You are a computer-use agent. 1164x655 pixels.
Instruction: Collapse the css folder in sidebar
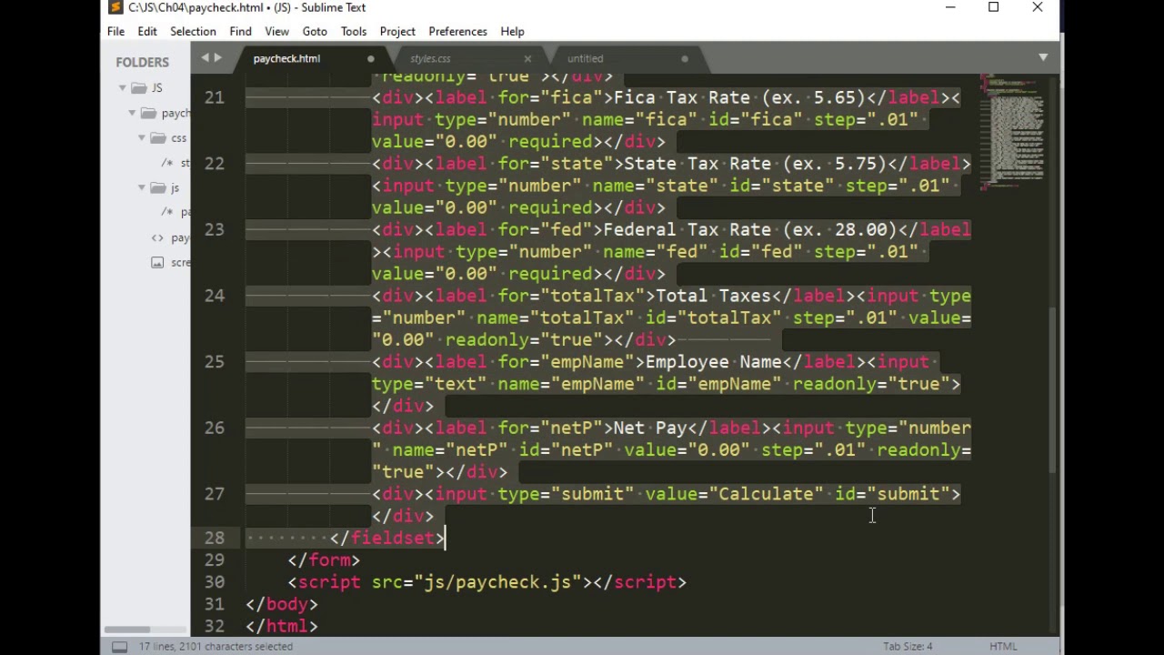142,138
